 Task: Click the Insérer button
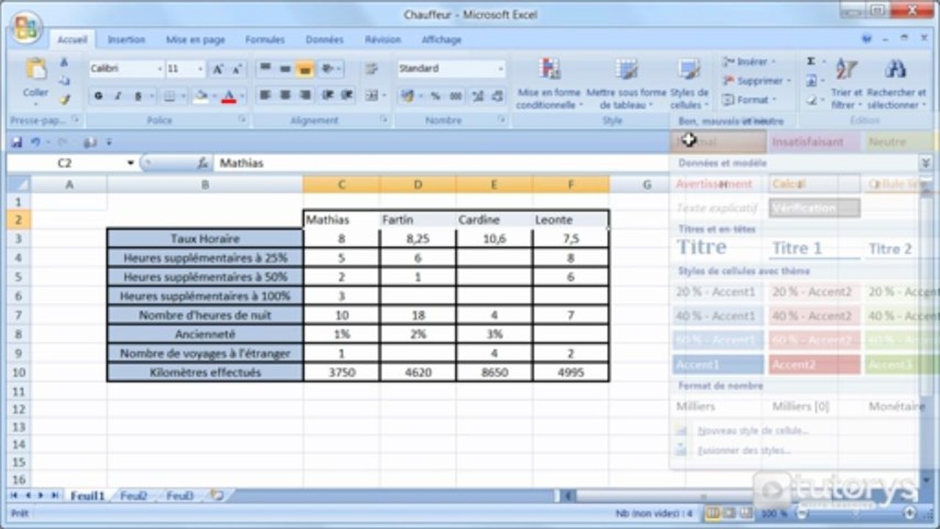(x=749, y=62)
